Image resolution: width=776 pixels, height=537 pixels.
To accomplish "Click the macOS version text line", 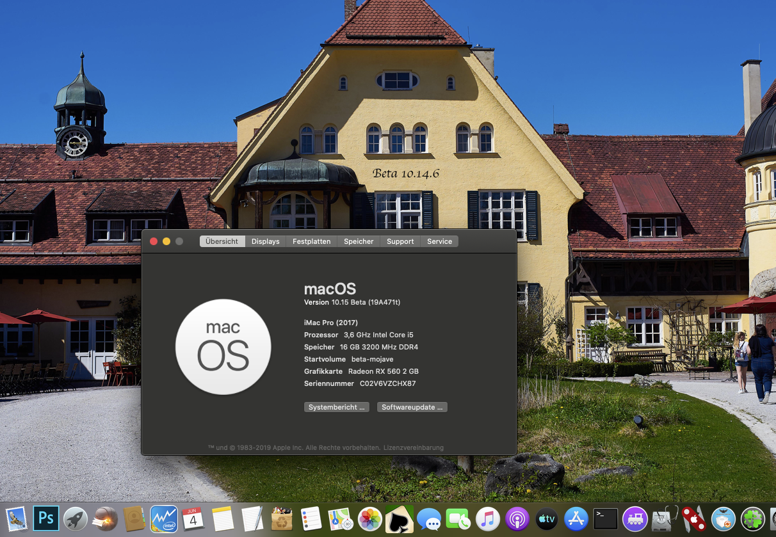I will pos(352,302).
